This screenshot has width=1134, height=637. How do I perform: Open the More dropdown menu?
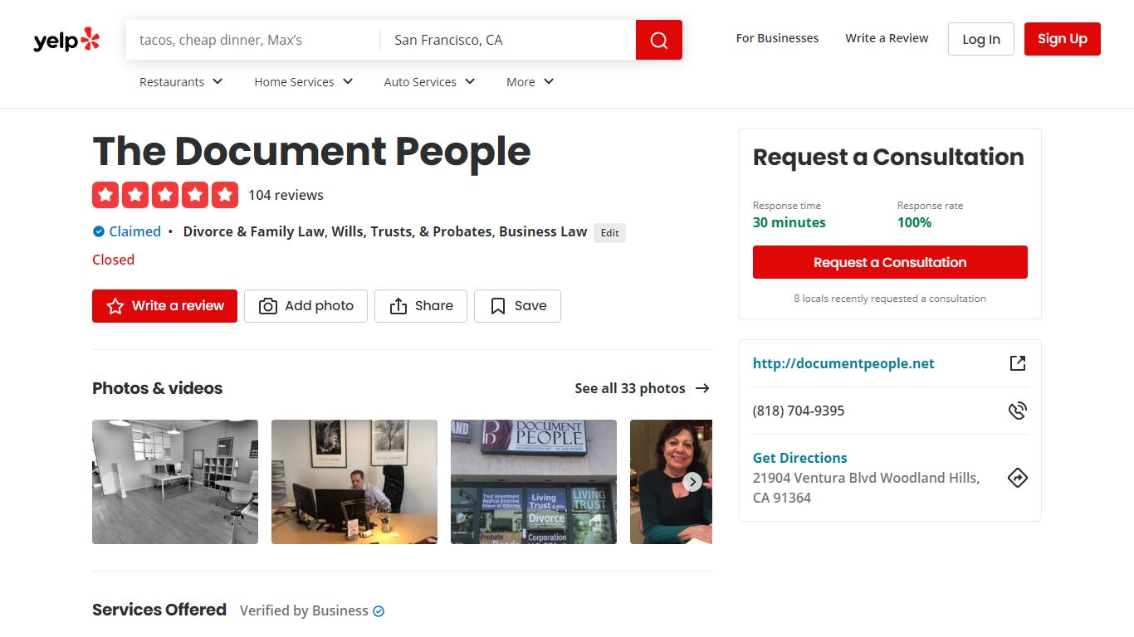pyautogui.click(x=530, y=81)
